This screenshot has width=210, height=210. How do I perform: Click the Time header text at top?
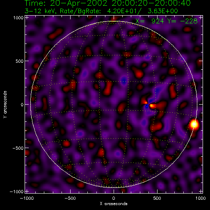(107, 3)
